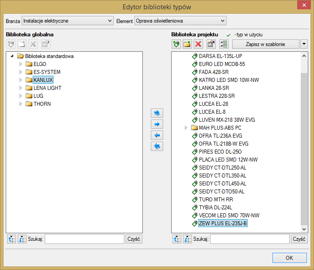
Task: Select LUVEN MX-218 38W EVG
Action: pyautogui.click(x=227, y=120)
